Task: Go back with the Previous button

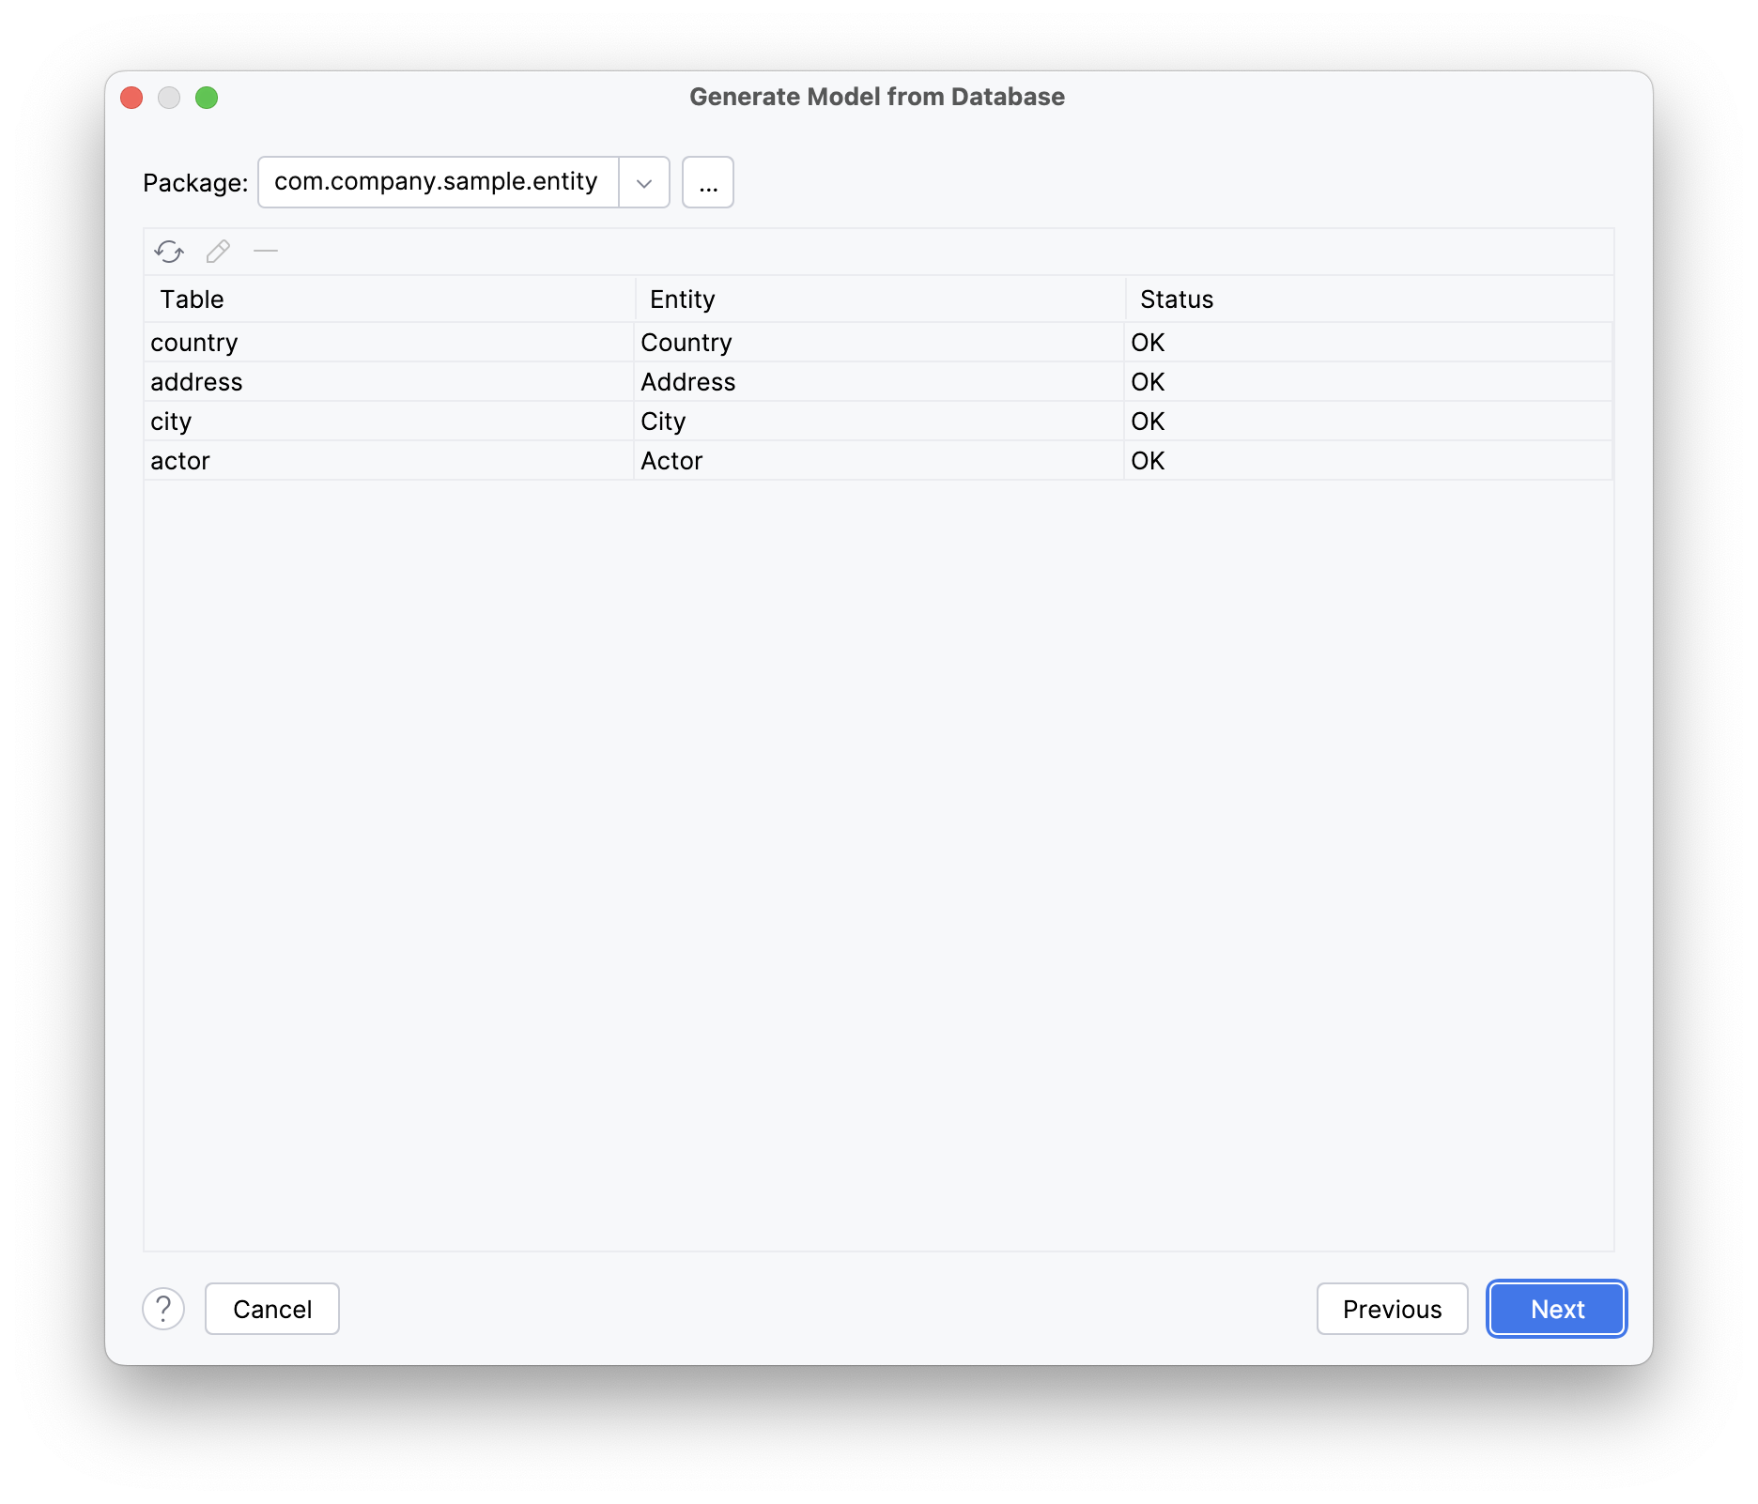Action: [x=1392, y=1309]
